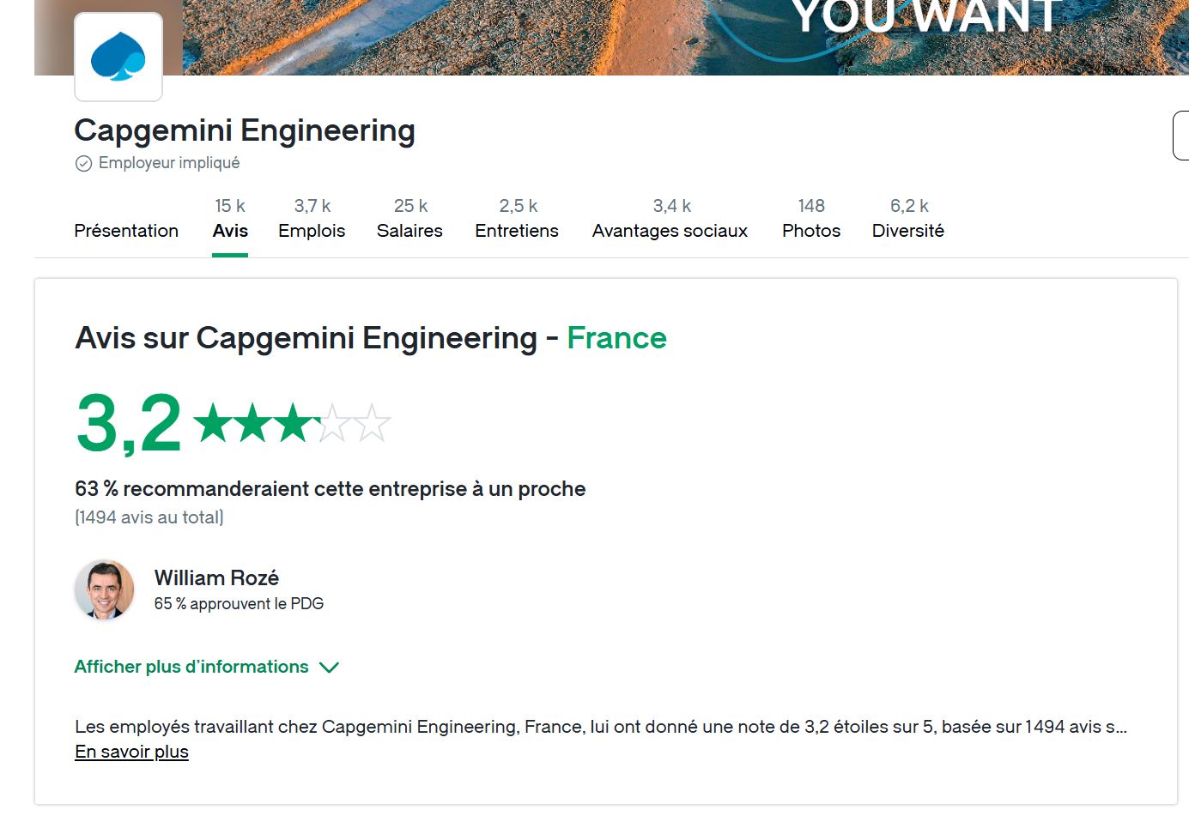The height and width of the screenshot is (816, 1189).
Task: Click the Capgemini spade logo
Action: click(118, 57)
